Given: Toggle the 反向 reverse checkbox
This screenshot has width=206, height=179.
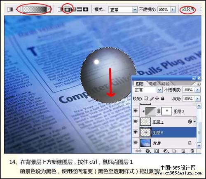Looking at the screenshot, I should 184,9.
